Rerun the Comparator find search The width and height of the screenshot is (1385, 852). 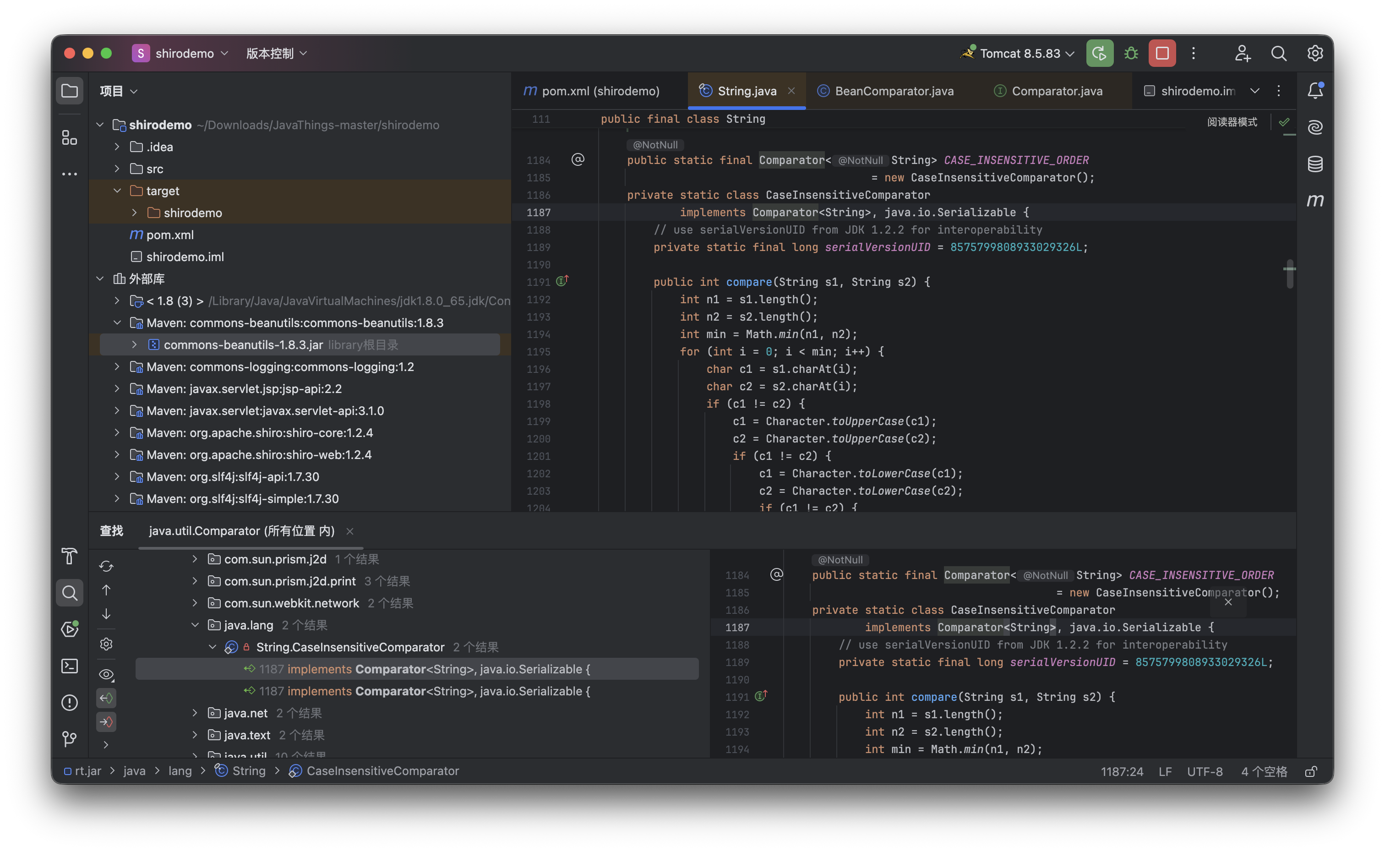[x=106, y=566]
